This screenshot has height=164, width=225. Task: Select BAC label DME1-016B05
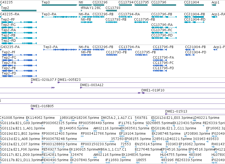42,106
